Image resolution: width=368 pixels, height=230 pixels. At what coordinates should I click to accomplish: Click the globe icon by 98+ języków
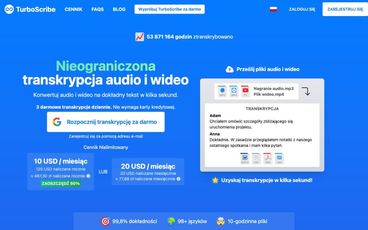171,221
